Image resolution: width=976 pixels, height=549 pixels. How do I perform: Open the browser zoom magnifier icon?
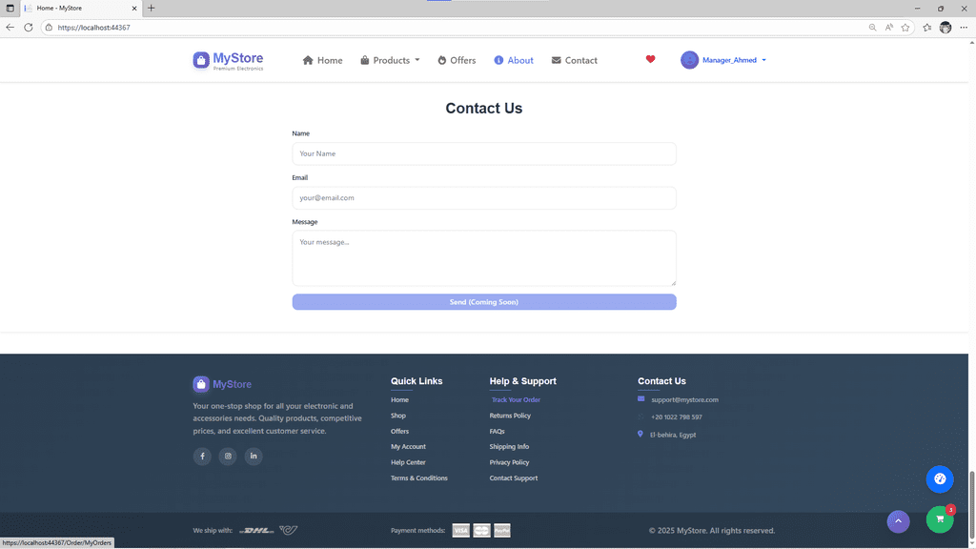[x=872, y=28]
